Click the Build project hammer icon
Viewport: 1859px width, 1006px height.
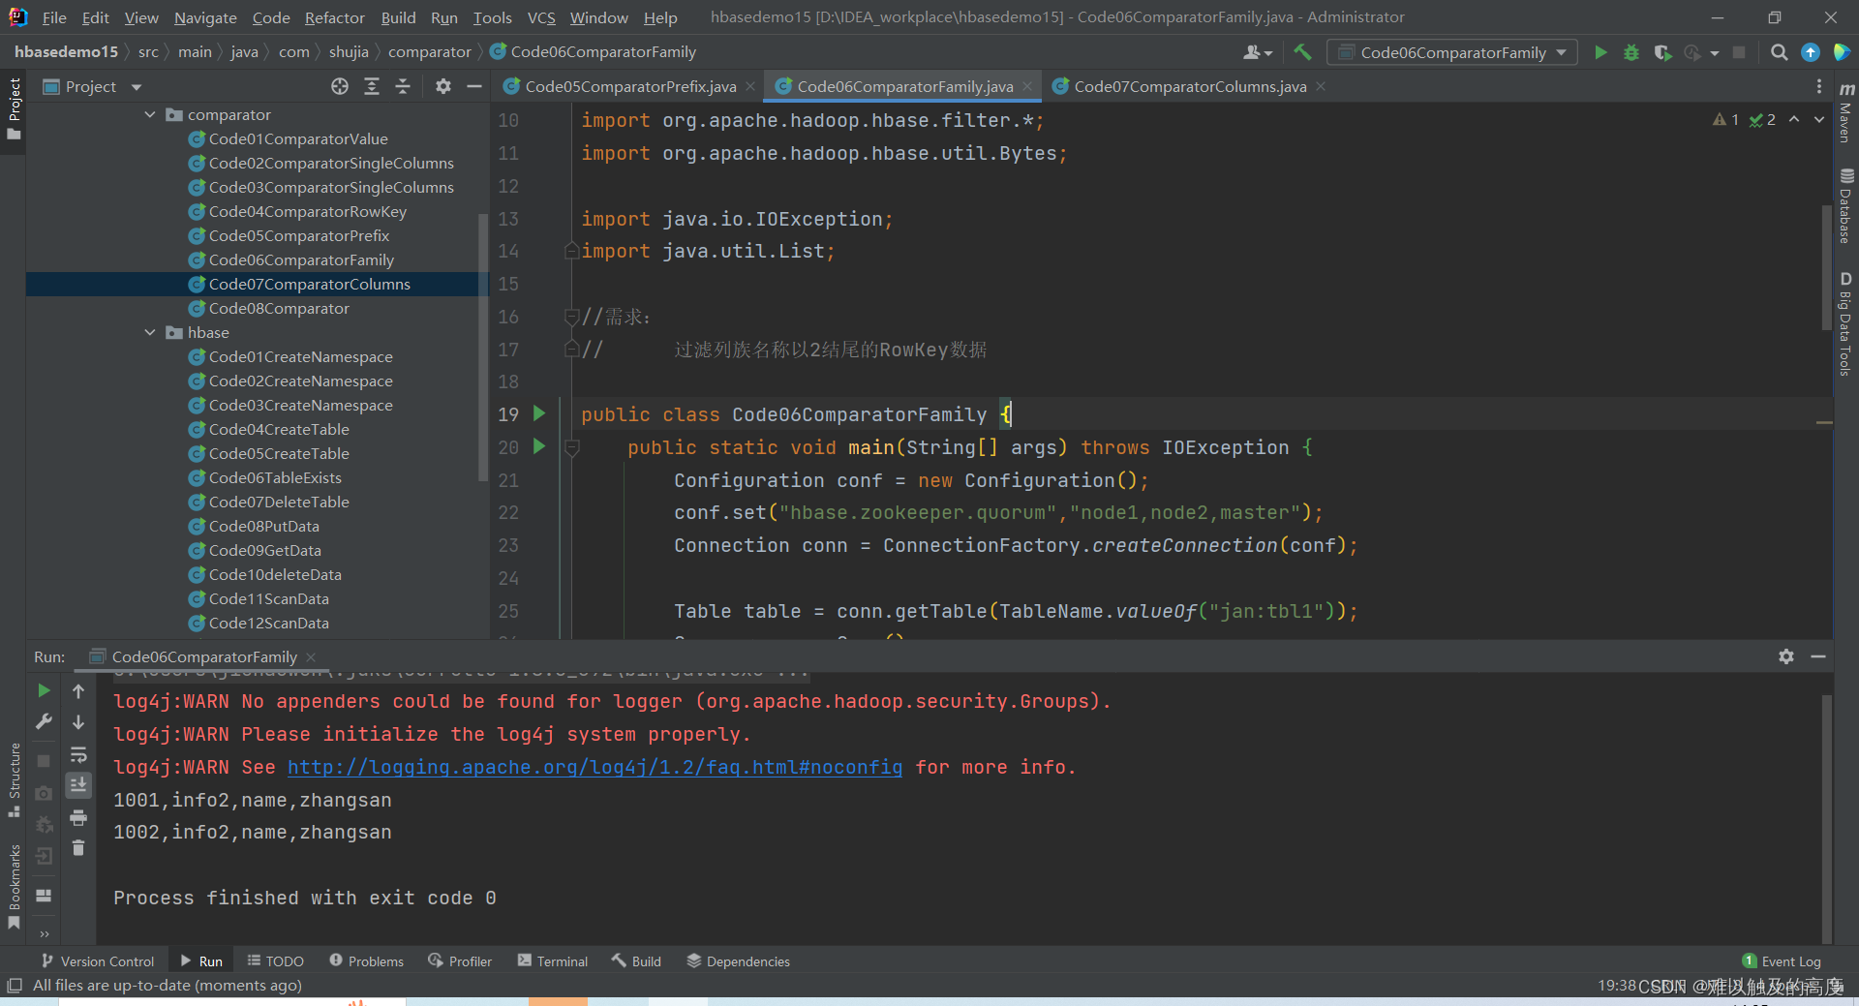click(x=1303, y=52)
